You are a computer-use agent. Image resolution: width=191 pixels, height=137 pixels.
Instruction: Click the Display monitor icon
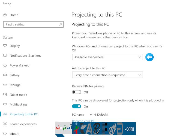tap(5, 46)
